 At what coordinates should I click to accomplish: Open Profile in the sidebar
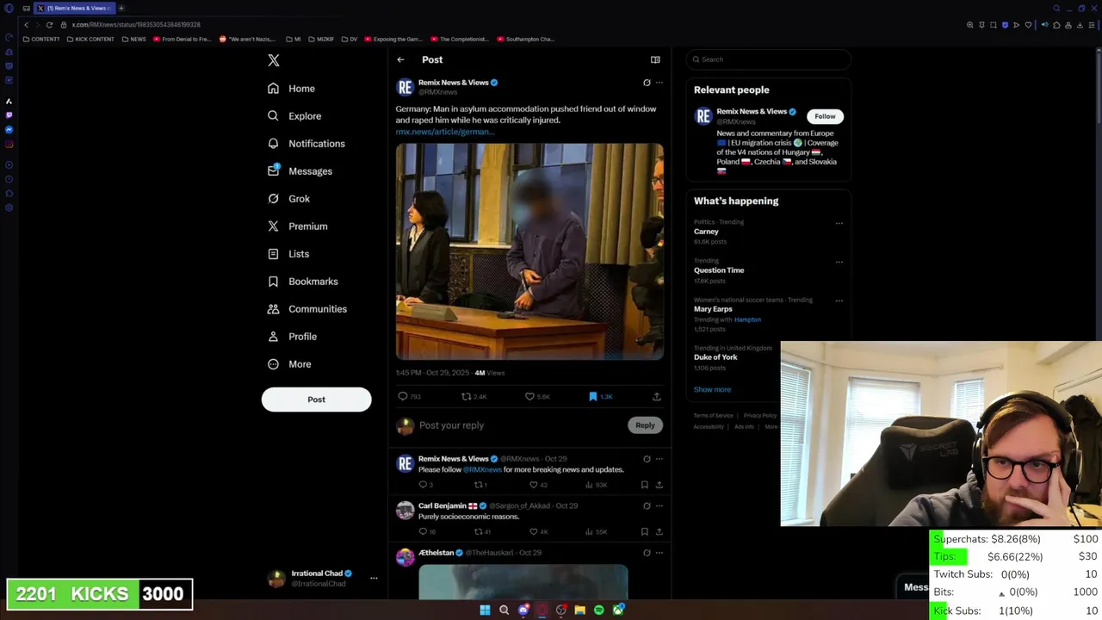[x=292, y=337]
